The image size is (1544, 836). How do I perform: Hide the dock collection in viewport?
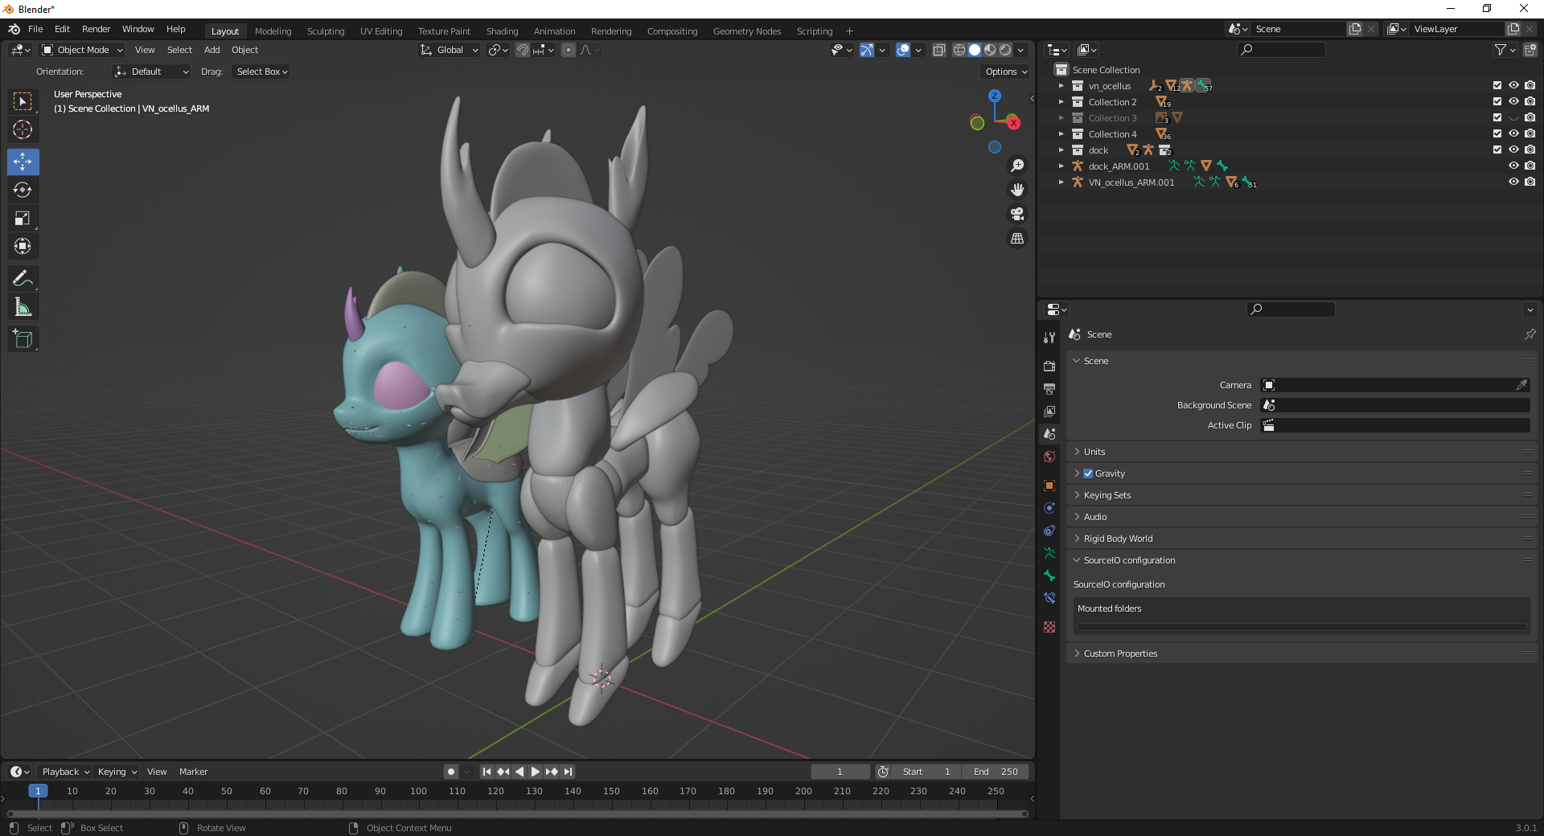1513,150
